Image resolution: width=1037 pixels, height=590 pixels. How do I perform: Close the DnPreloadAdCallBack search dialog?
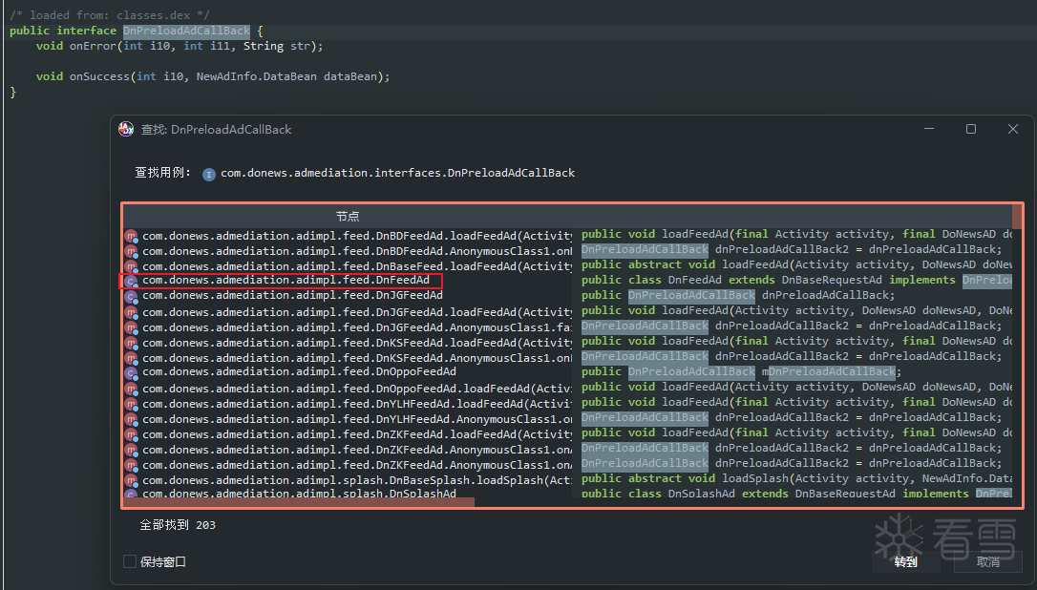pos(1012,129)
